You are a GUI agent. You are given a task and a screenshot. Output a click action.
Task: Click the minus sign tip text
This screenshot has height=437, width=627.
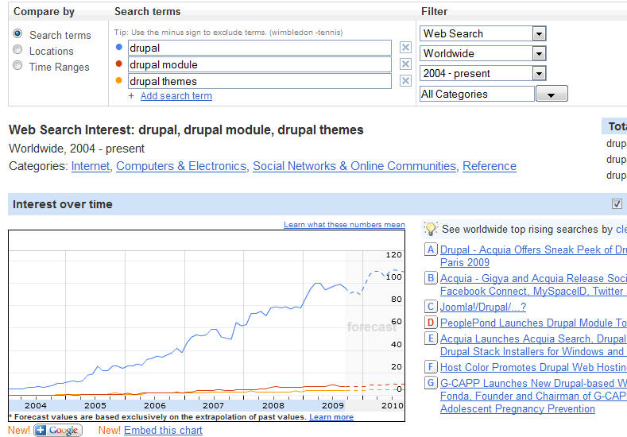pos(228,33)
